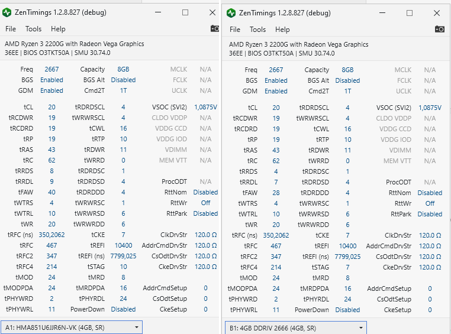Open the File menu in right window
Image resolution: width=451 pixels, height=334 pixels.
[x=235, y=30]
